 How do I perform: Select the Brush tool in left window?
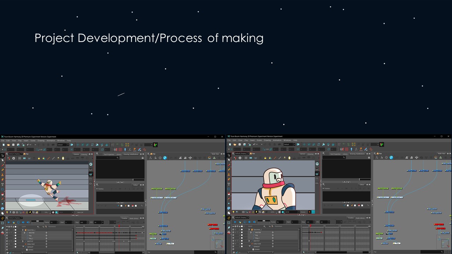(x=2, y=165)
